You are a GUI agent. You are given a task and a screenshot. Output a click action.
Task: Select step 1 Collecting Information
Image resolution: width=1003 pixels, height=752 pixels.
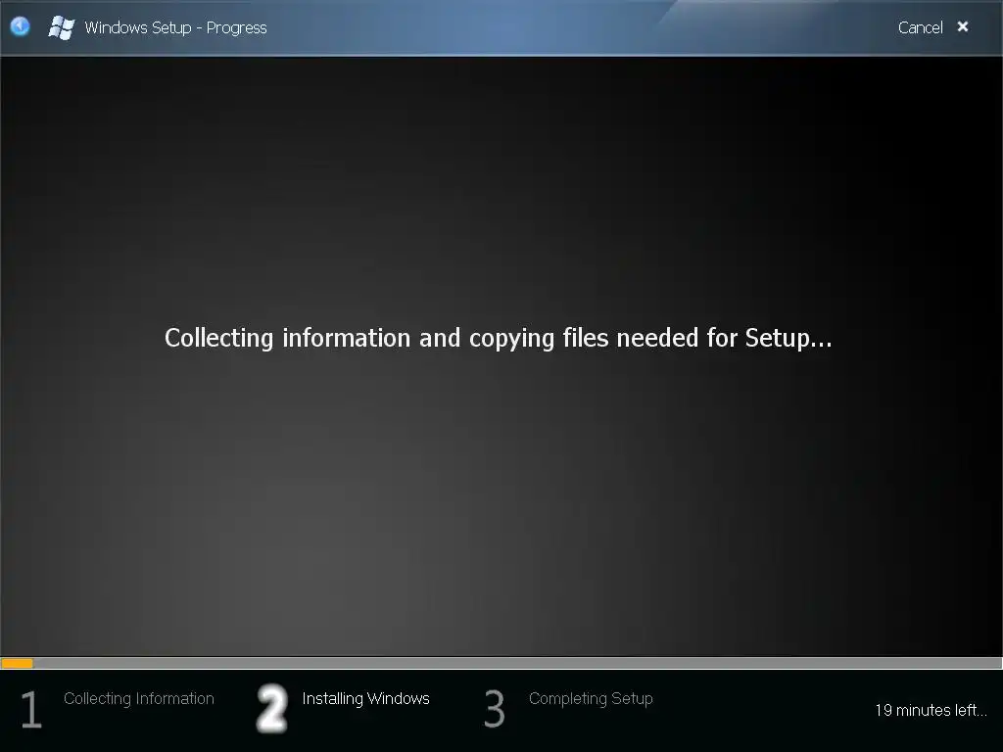tap(139, 698)
